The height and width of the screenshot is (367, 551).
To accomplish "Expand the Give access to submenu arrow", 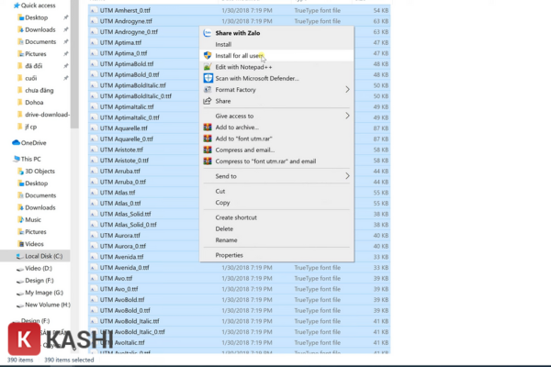I will point(347,117).
